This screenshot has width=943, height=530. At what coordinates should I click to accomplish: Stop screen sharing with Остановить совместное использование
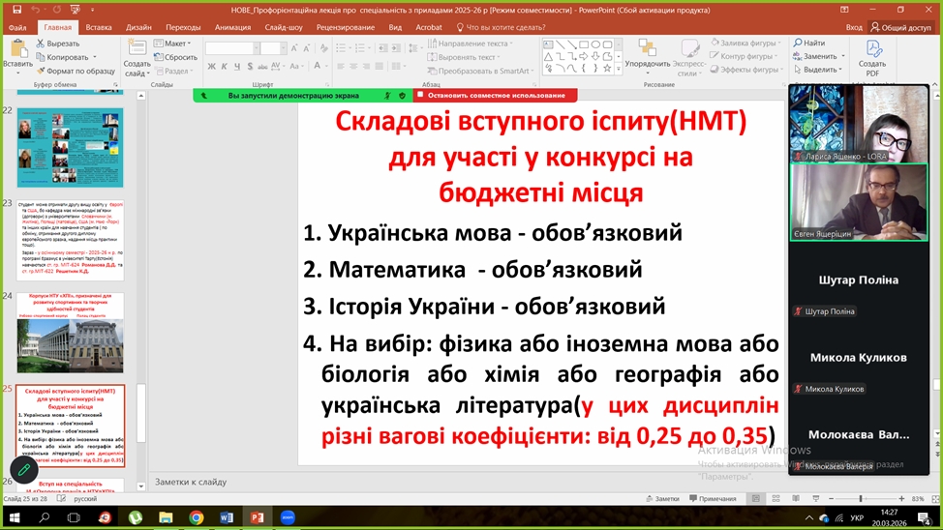(x=496, y=96)
